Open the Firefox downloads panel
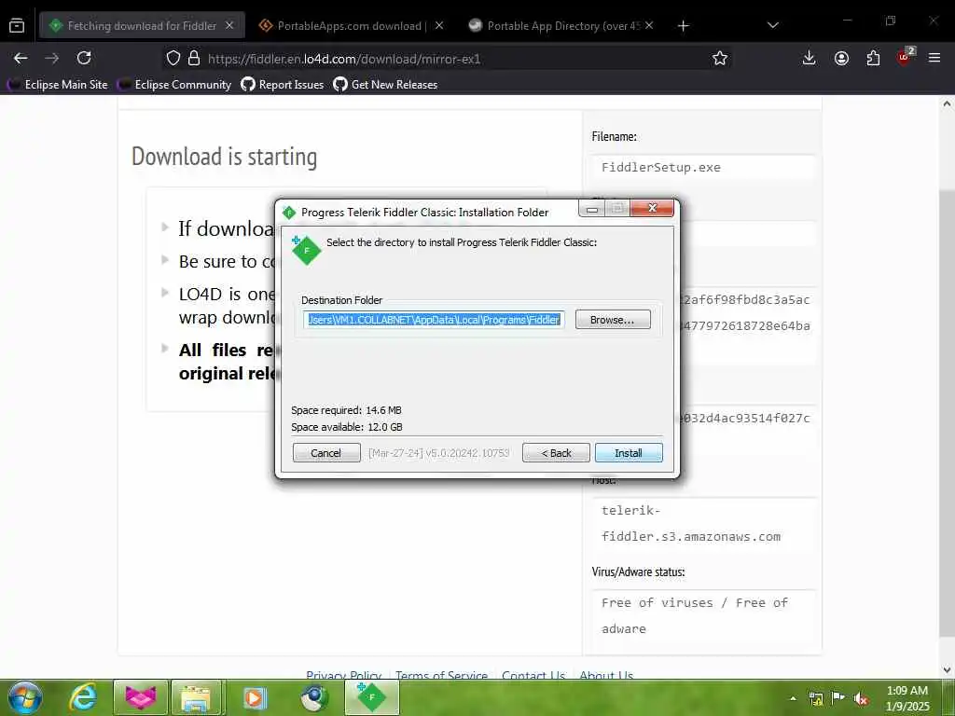The height and width of the screenshot is (716, 955). tap(809, 59)
